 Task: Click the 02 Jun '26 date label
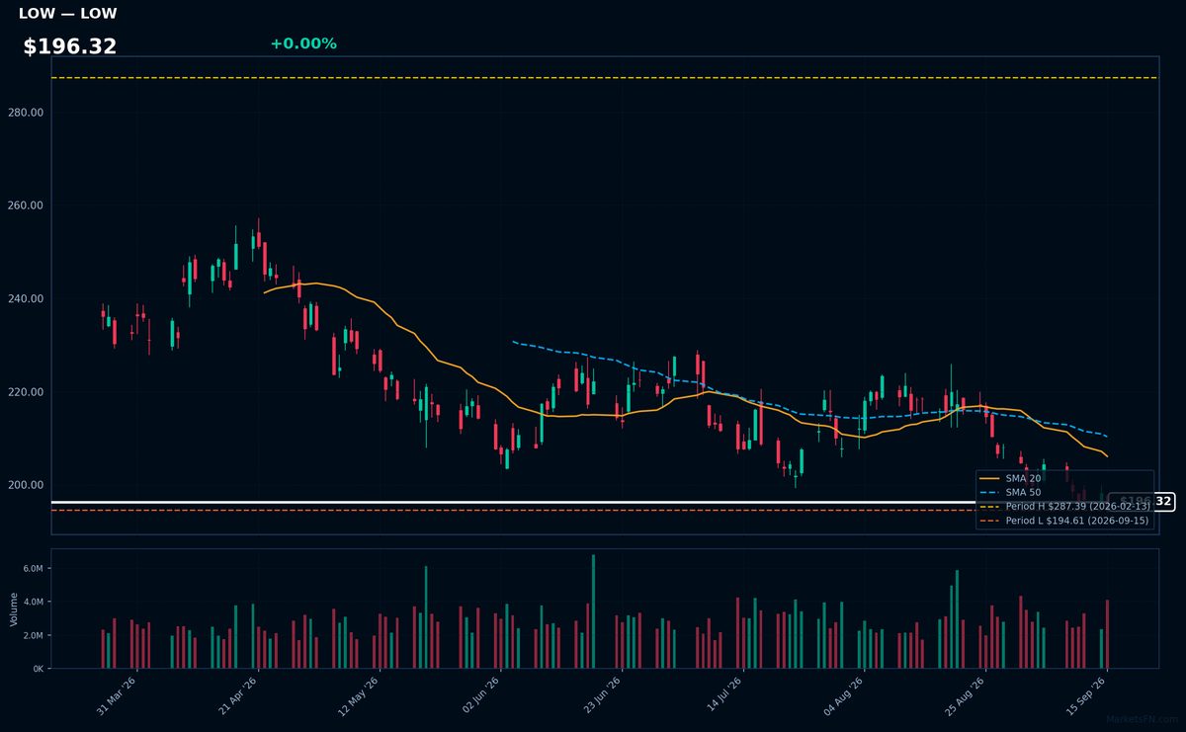click(480, 693)
